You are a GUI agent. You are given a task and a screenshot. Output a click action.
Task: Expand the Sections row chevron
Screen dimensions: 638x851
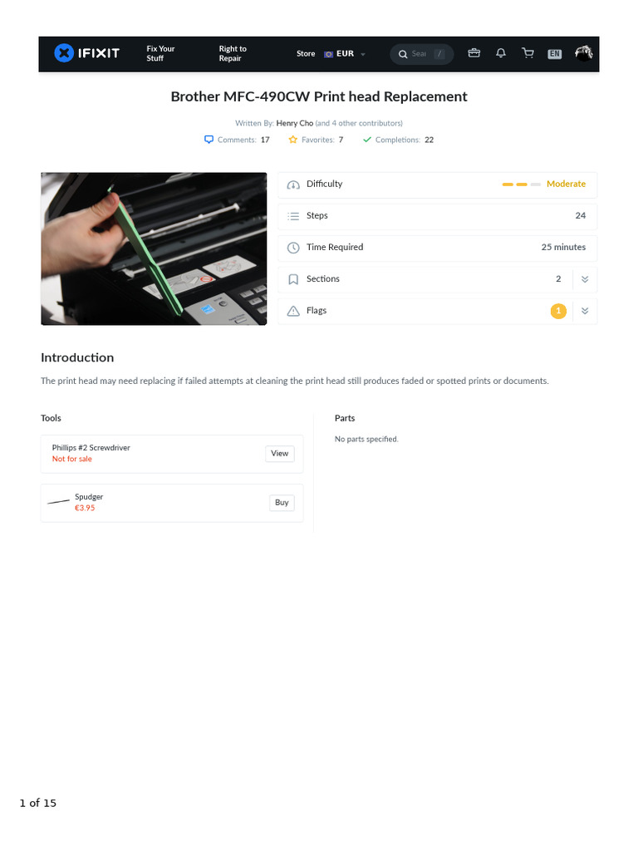[x=585, y=279]
